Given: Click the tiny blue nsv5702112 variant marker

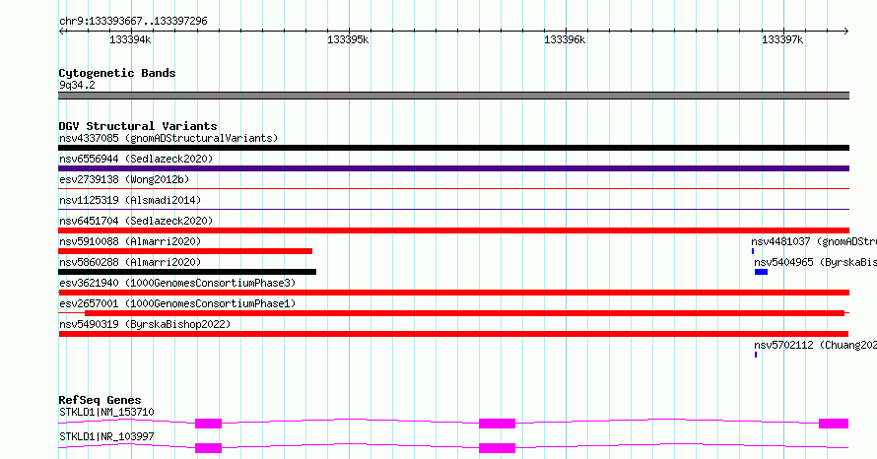Looking at the screenshot, I should click(756, 355).
